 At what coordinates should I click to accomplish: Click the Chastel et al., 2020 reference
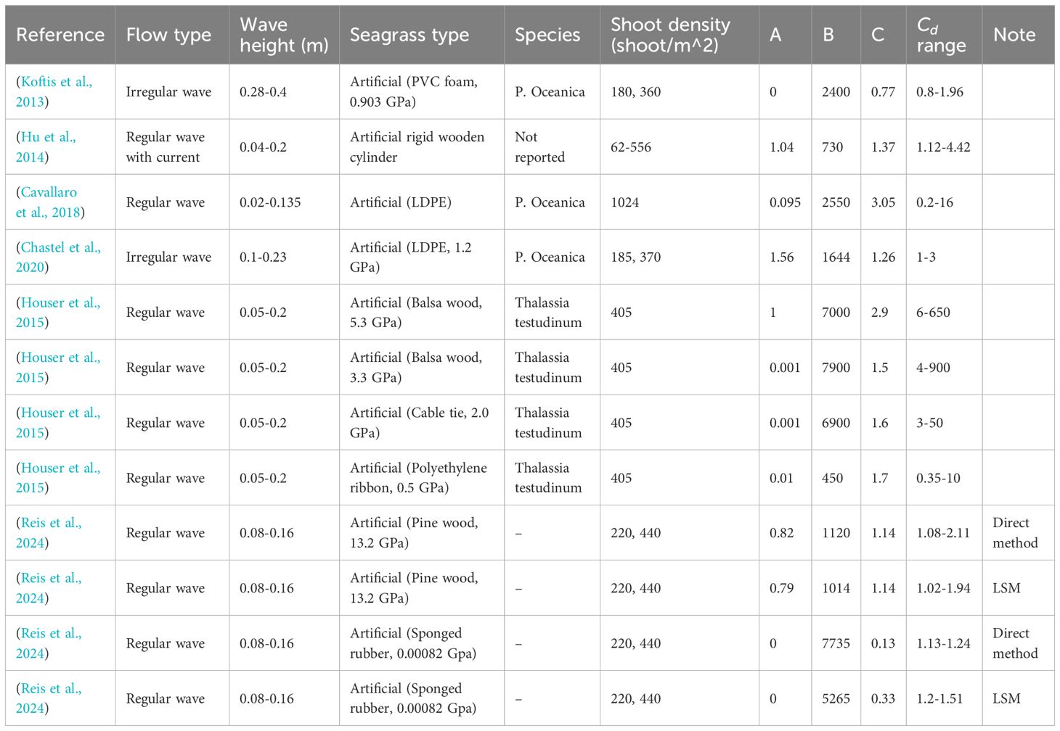(x=60, y=247)
